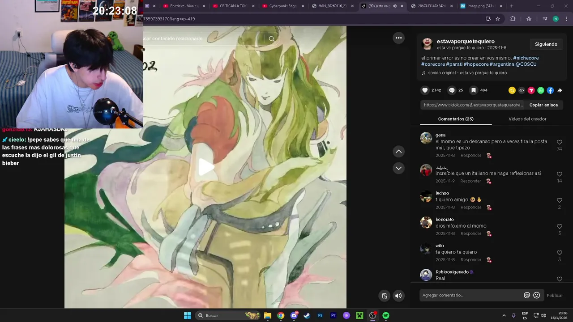Share the video to Facebook
The height and width of the screenshot is (322, 573).
click(x=550, y=90)
